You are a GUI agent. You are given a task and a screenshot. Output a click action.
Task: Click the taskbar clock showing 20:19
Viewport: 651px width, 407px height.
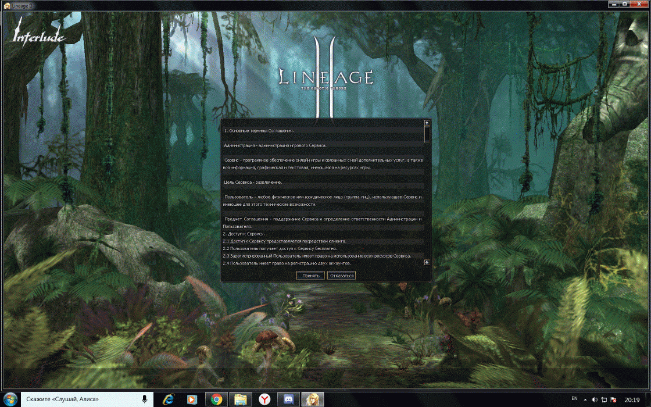point(632,400)
